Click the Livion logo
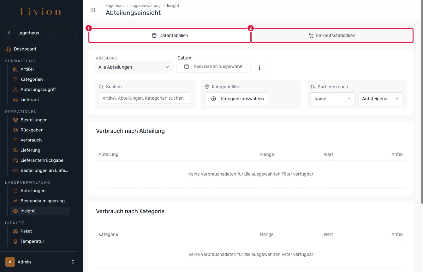Image resolution: width=423 pixels, height=272 pixels. coord(41,12)
